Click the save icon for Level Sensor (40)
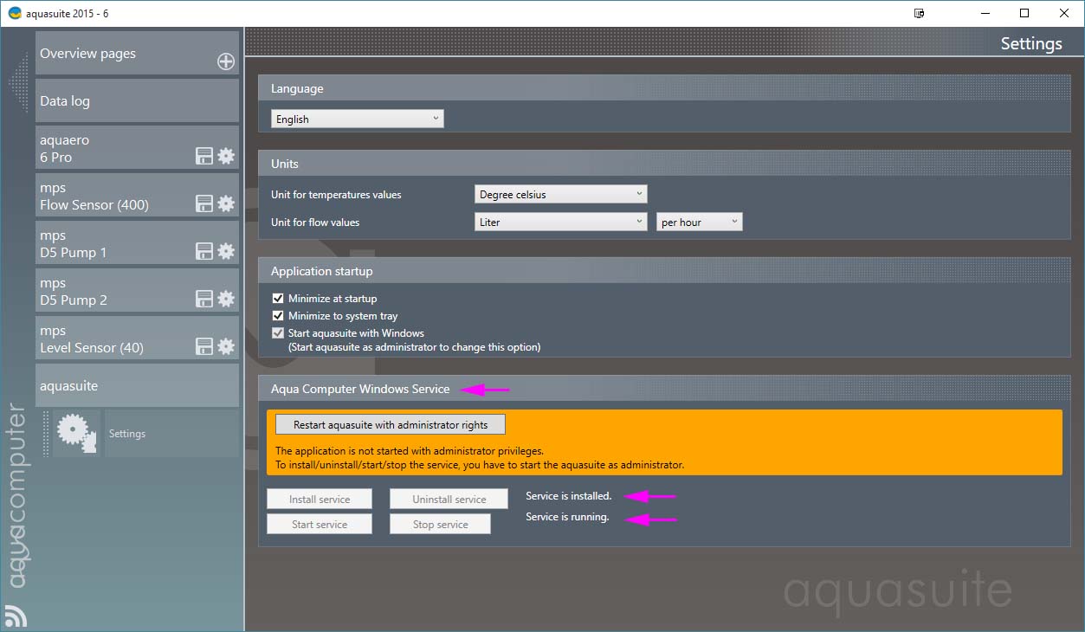Screen dimensions: 1085x632 click(204, 346)
